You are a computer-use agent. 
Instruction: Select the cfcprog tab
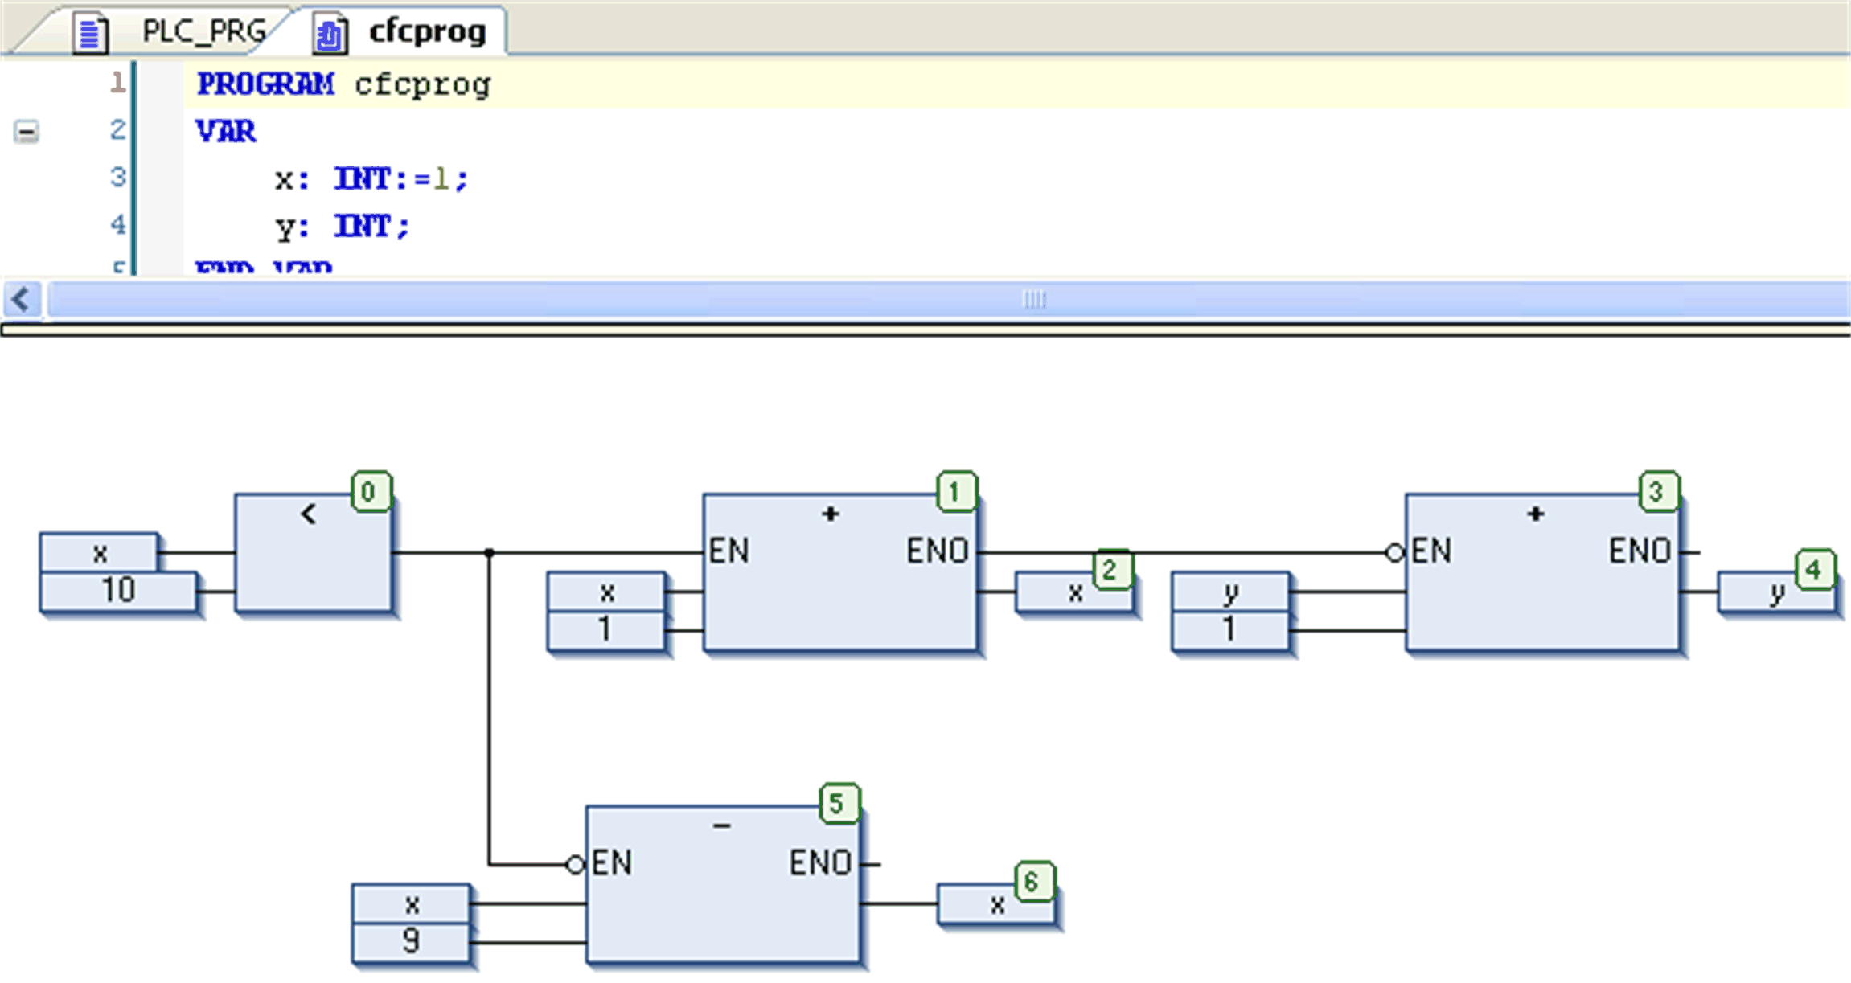(x=427, y=31)
